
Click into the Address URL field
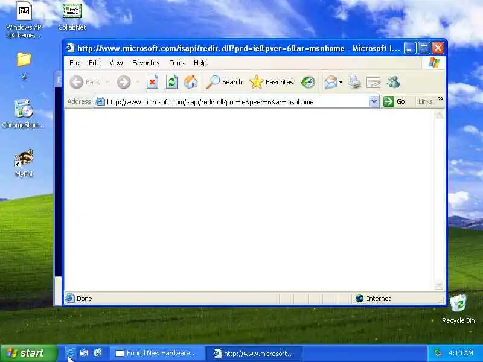237,101
